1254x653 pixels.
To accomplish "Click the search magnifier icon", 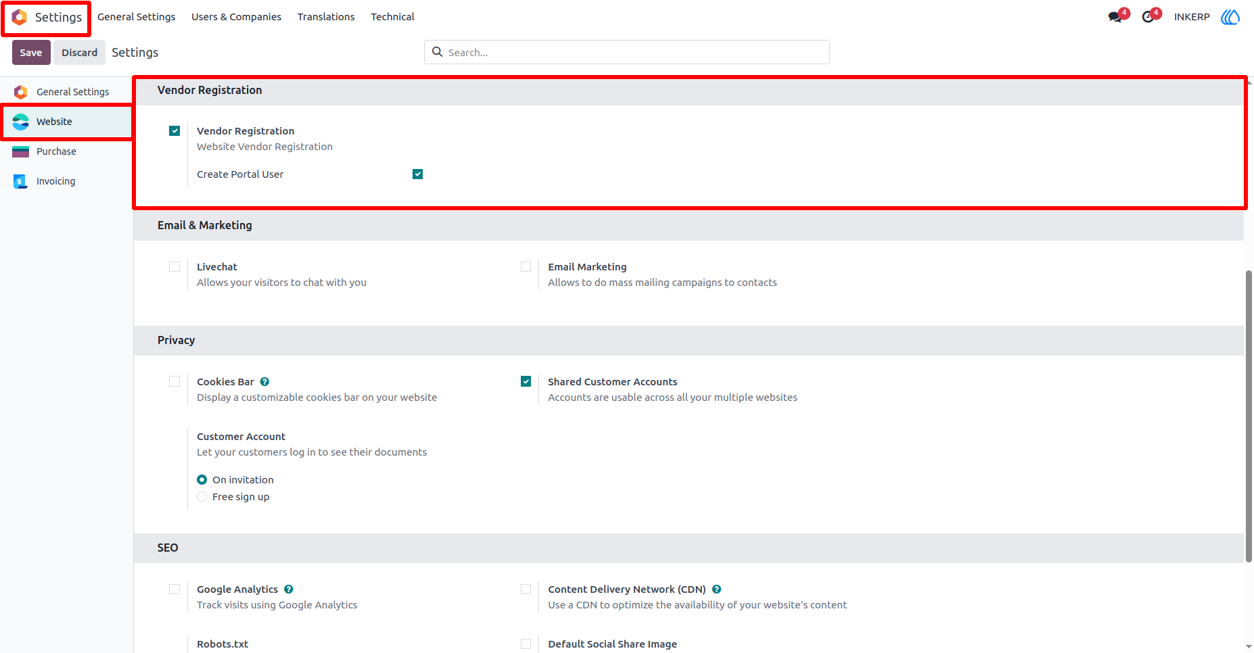I will pos(438,52).
